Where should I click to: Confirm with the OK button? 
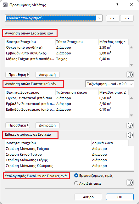(x=120, y=197)
